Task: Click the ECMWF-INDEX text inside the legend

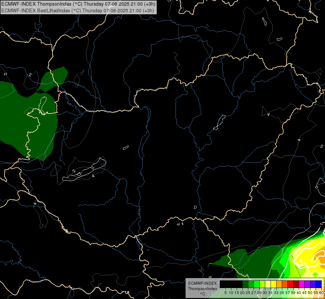Action: pos(203,283)
